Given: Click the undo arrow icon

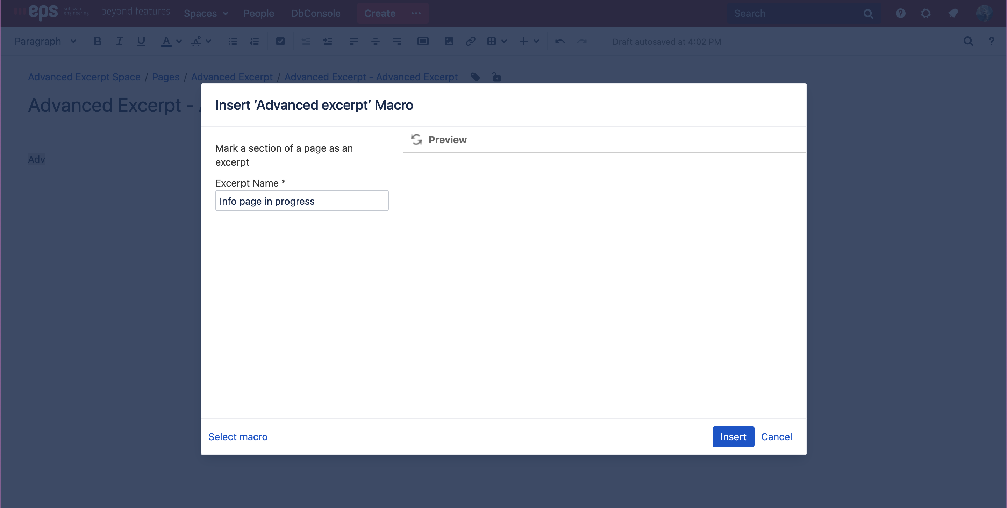Looking at the screenshot, I should 560,41.
